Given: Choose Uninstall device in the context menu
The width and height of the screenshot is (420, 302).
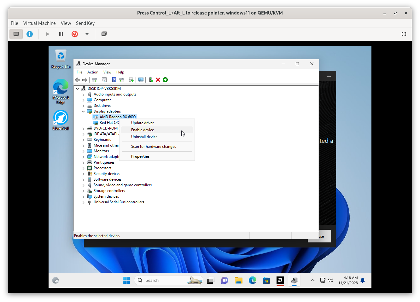Looking at the screenshot, I should tap(157, 137).
